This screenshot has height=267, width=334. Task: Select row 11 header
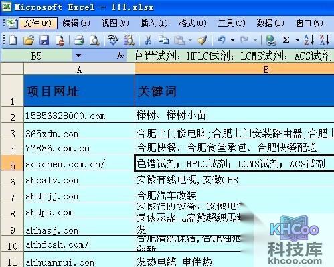[12, 260]
